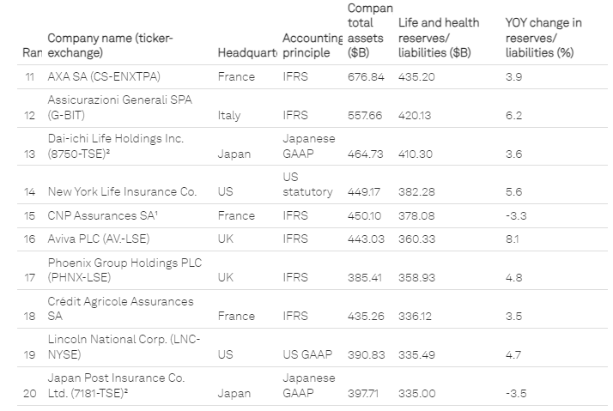Click Dai-ichi Life Holdings Inc. entry
Screen dimensions: 613x411
click(x=115, y=146)
